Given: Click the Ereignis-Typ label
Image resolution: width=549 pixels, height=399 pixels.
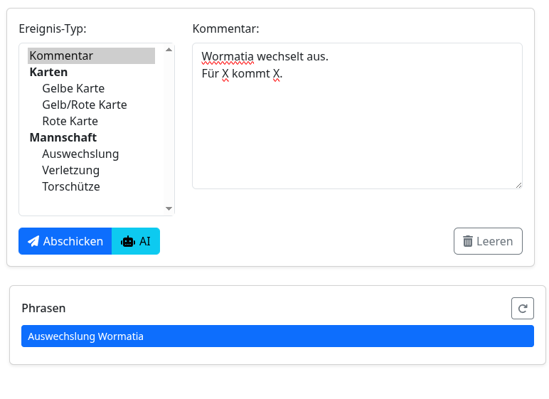Looking at the screenshot, I should 53,29.
